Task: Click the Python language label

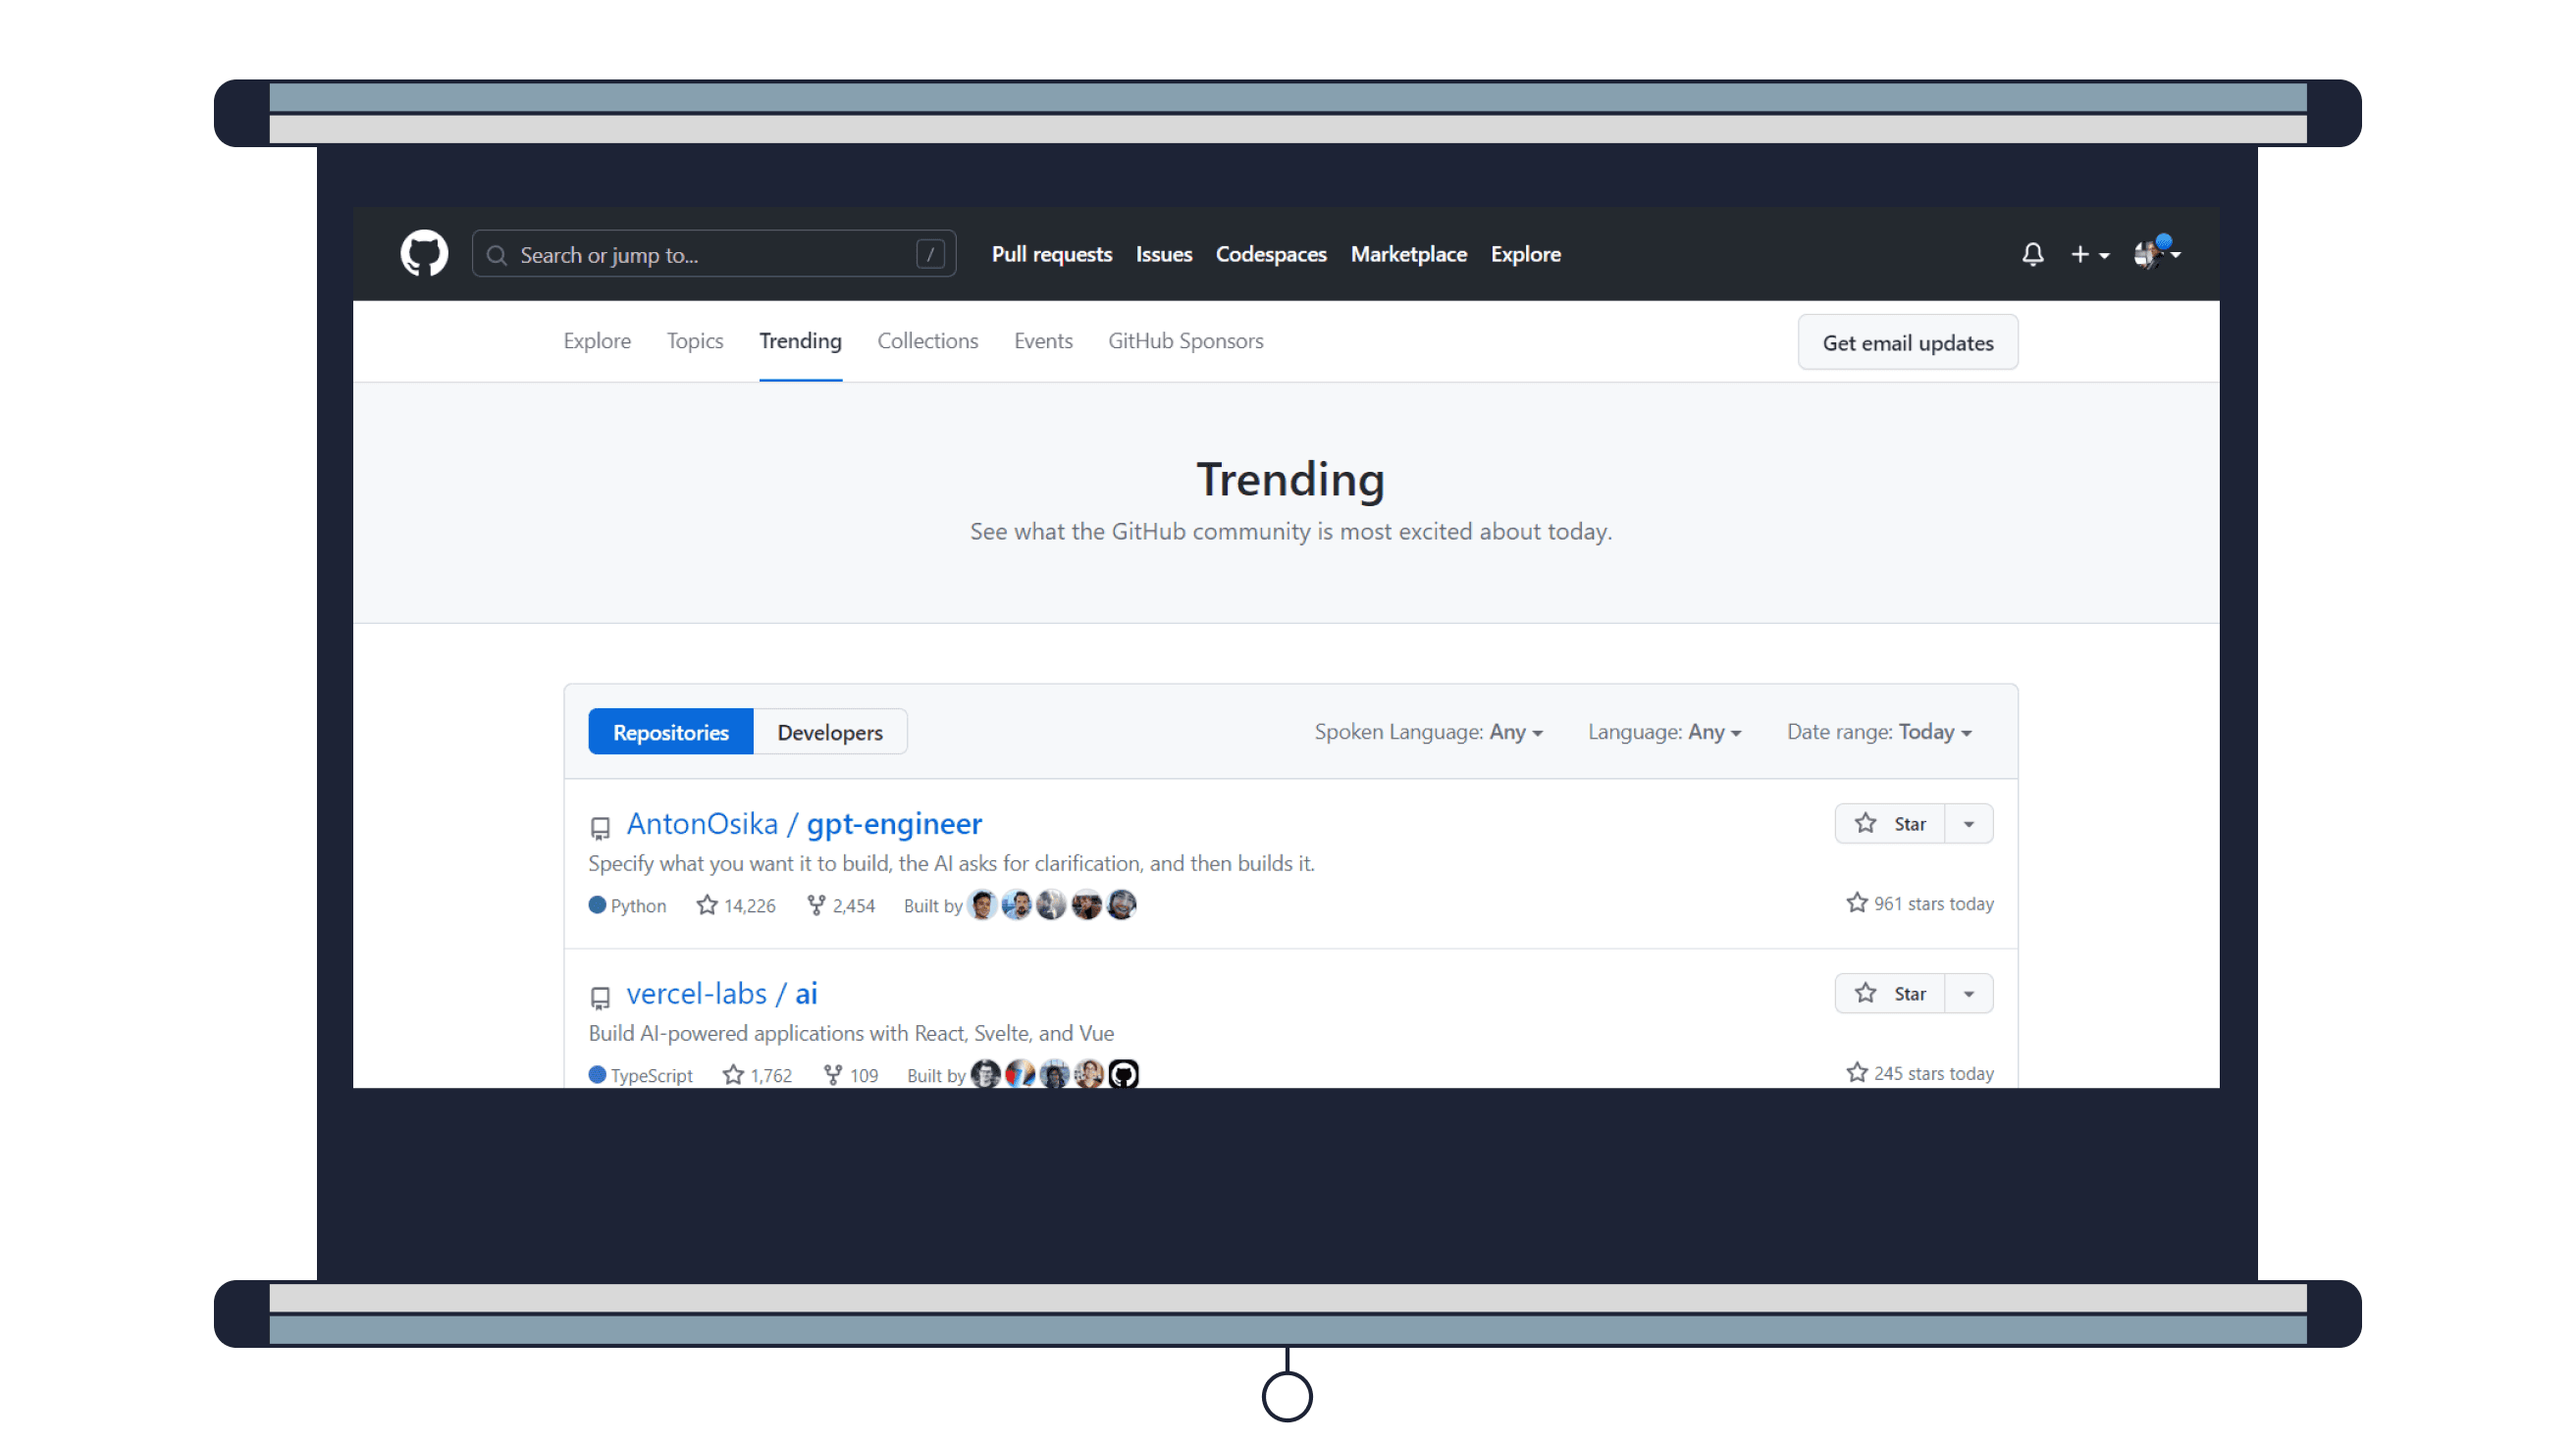Action: coord(627,905)
